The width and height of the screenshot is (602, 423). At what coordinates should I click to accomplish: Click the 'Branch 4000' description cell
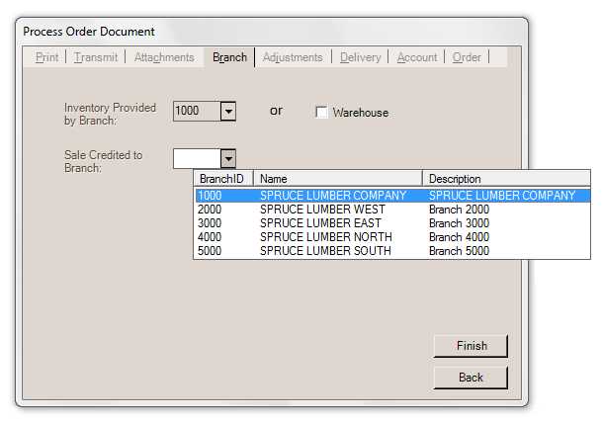tap(460, 237)
